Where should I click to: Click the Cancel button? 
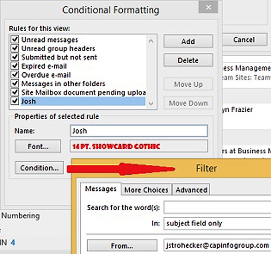[244, 40]
